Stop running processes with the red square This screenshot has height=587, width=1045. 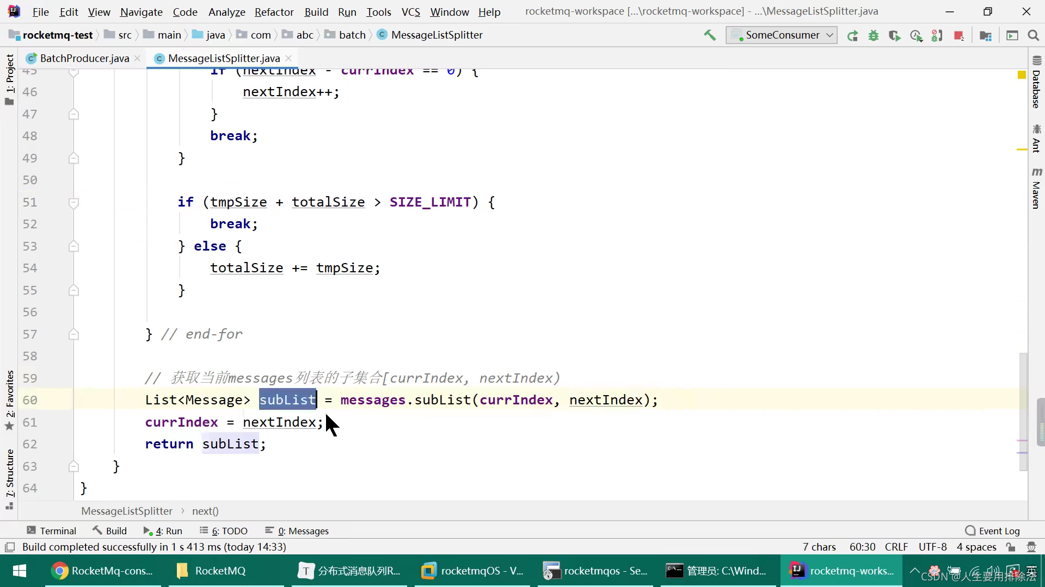click(959, 36)
